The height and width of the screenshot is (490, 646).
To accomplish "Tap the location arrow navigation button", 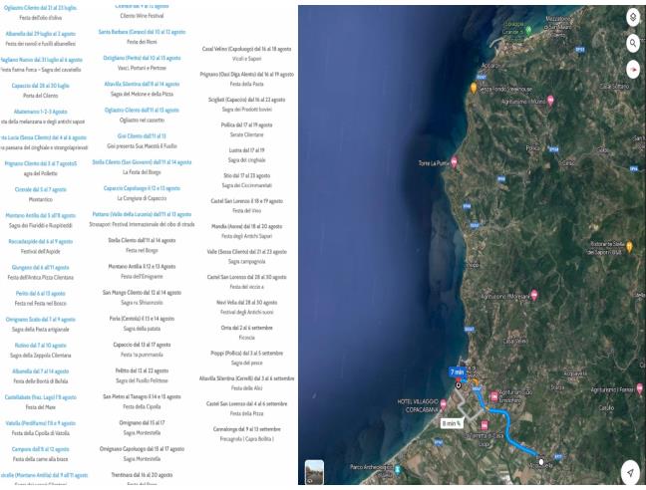I will [x=630, y=473].
